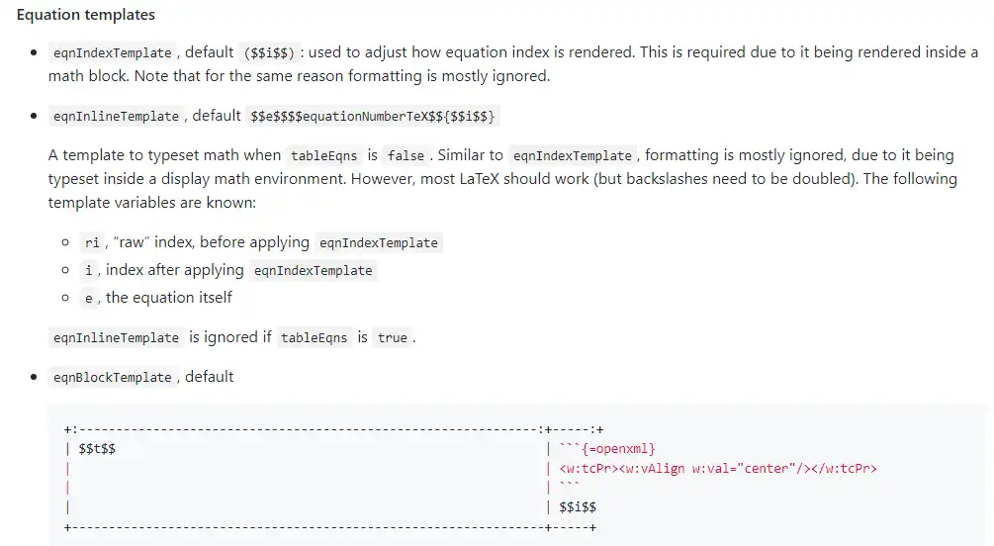The height and width of the screenshot is (546, 994).
Task: Click eqnInlineTemplate code before "is ignored if"
Action: 116,337
